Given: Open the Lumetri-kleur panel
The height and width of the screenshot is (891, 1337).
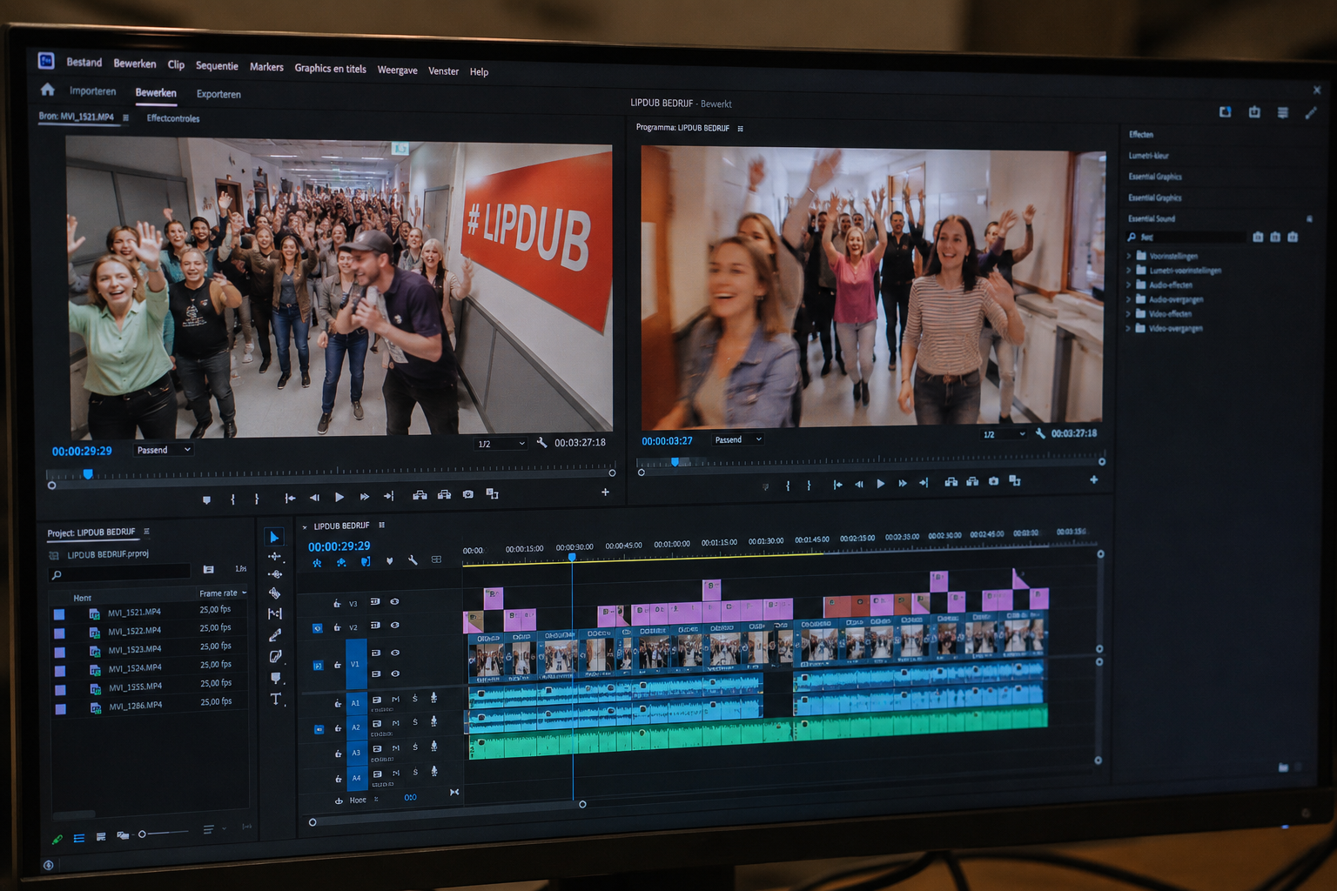Looking at the screenshot, I should 1149,156.
